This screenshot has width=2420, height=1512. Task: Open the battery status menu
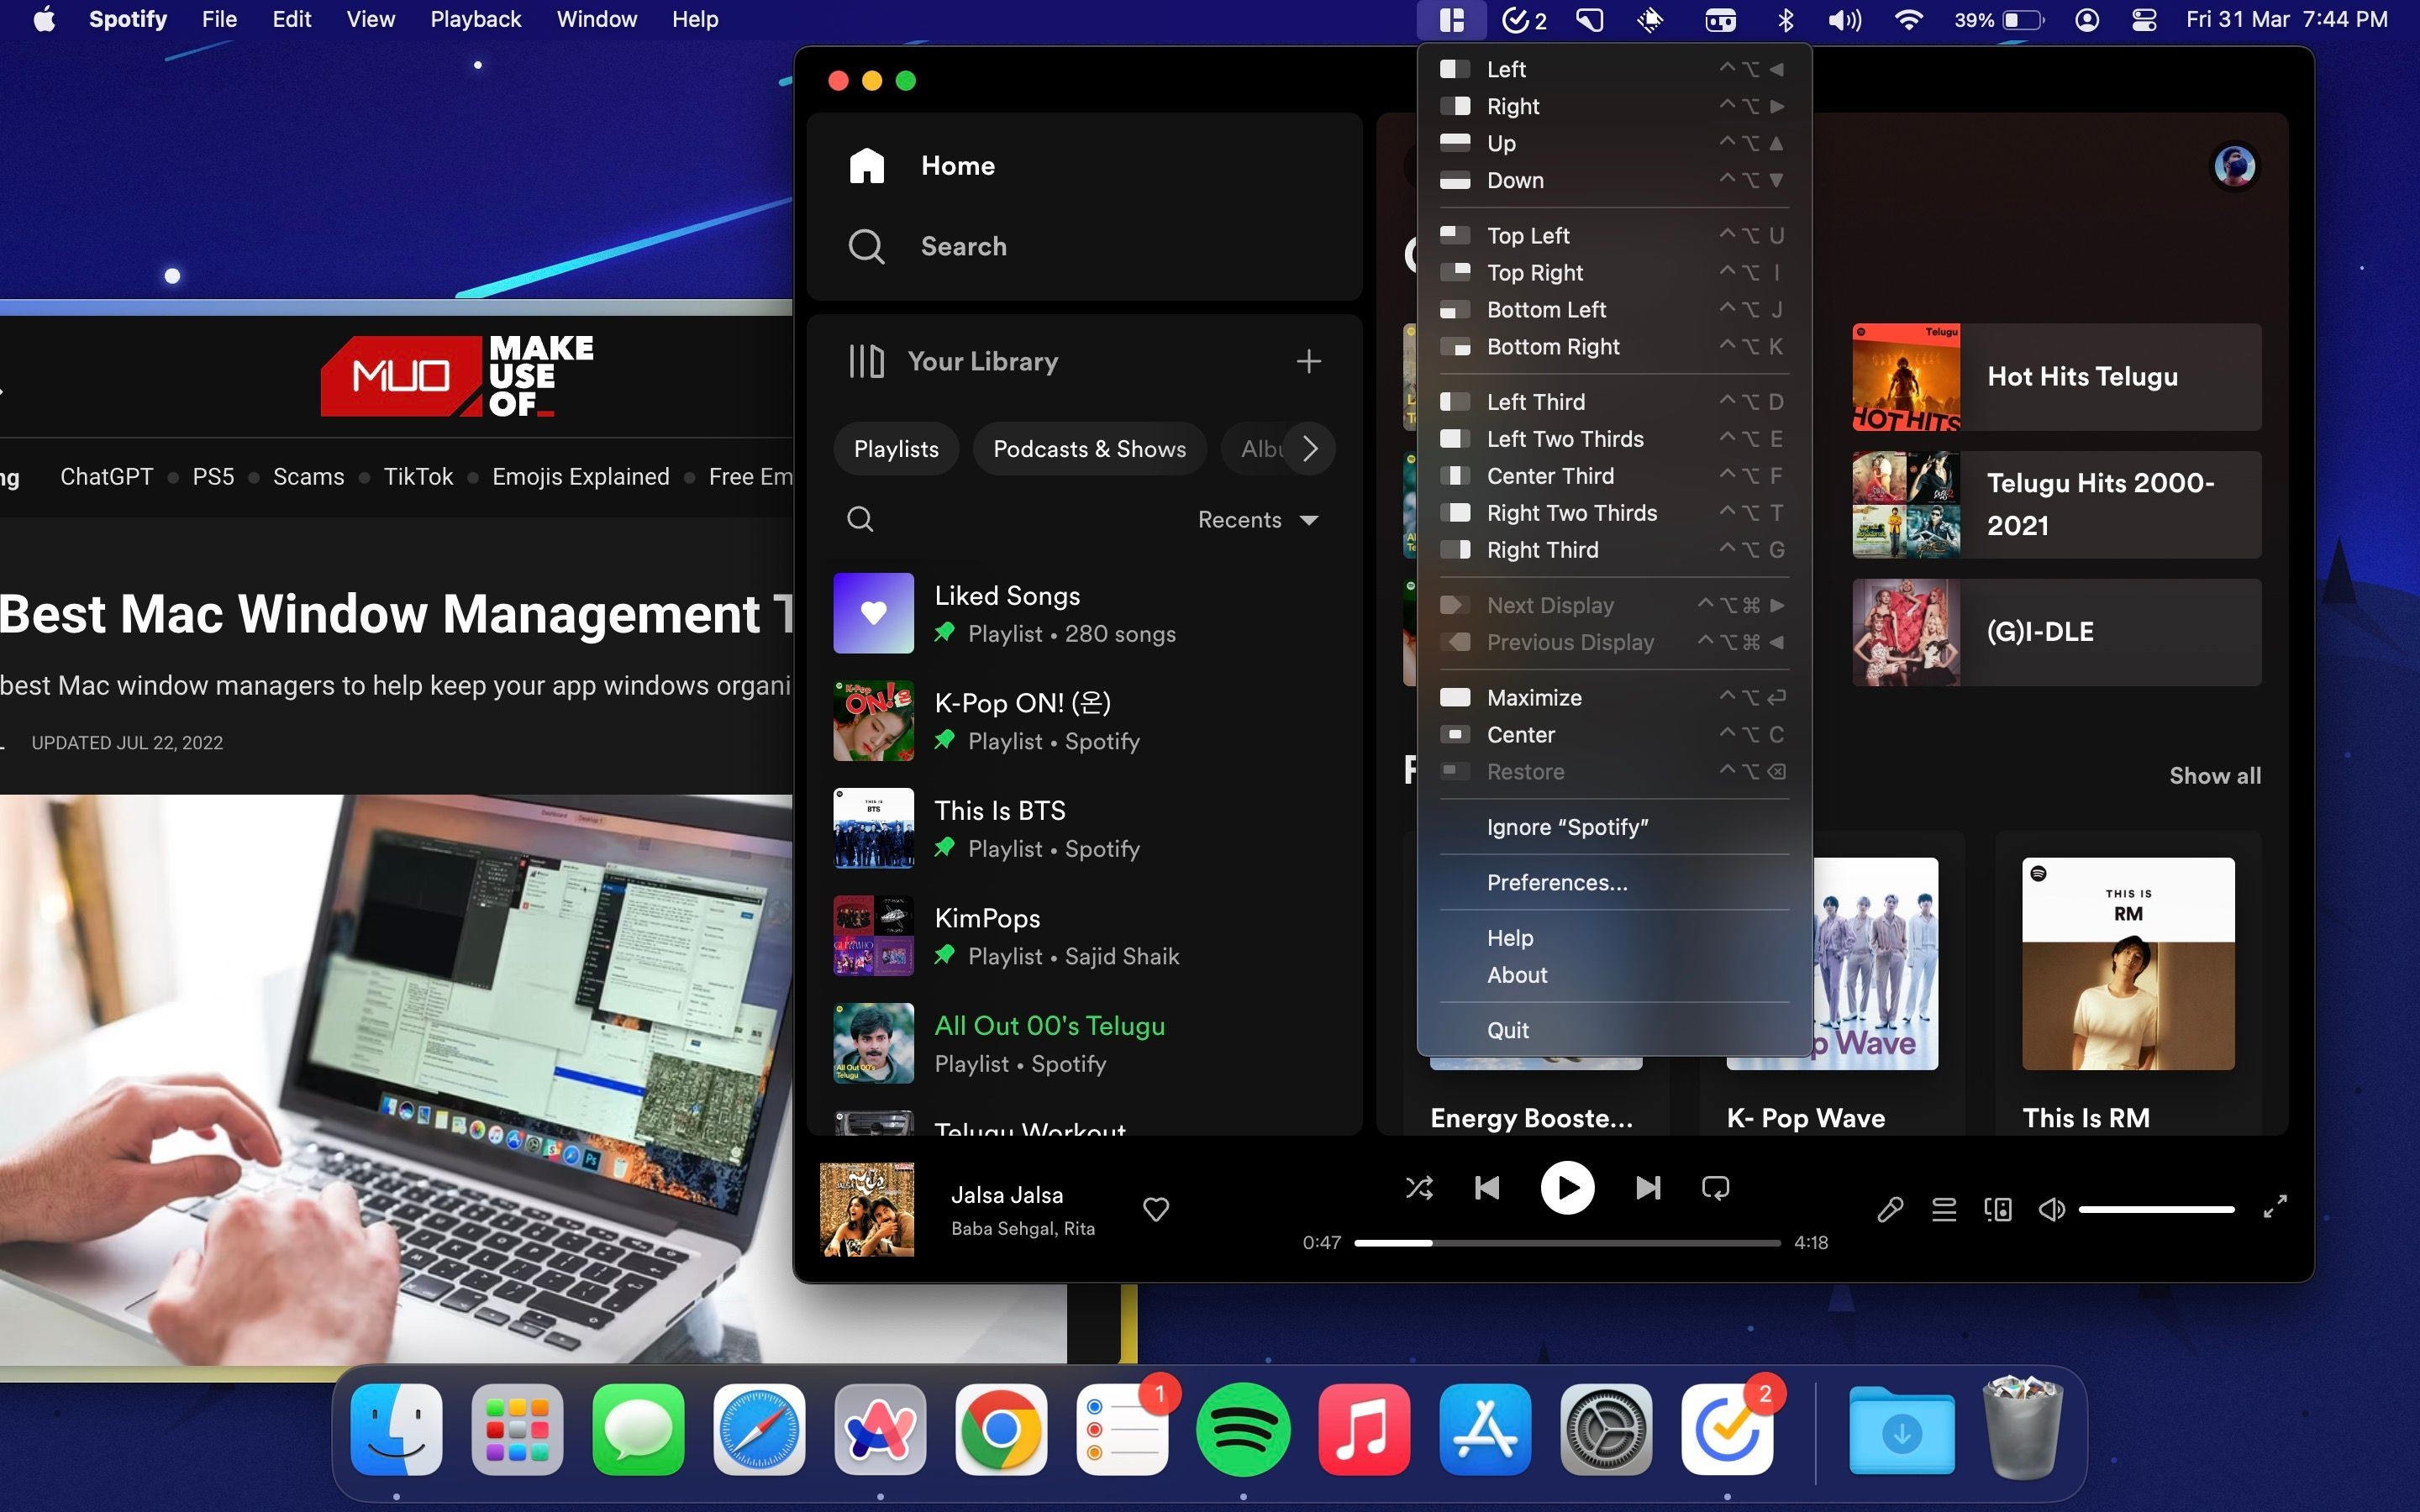coord(1999,20)
